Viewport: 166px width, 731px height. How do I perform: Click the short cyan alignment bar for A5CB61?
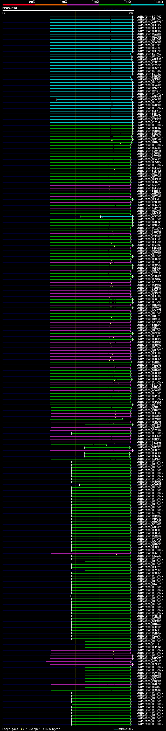click(117, 217)
